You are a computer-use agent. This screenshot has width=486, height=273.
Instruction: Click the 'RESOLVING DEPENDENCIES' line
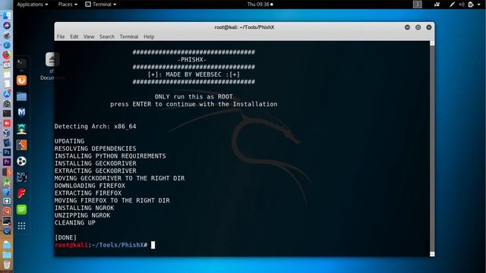pyautogui.click(x=95, y=149)
